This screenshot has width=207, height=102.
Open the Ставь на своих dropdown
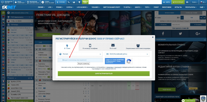tap(20, 21)
